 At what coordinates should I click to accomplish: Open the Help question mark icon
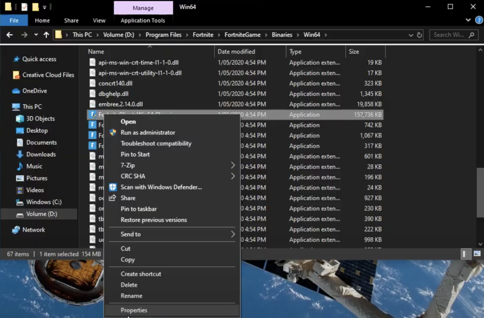pyautogui.click(x=479, y=20)
